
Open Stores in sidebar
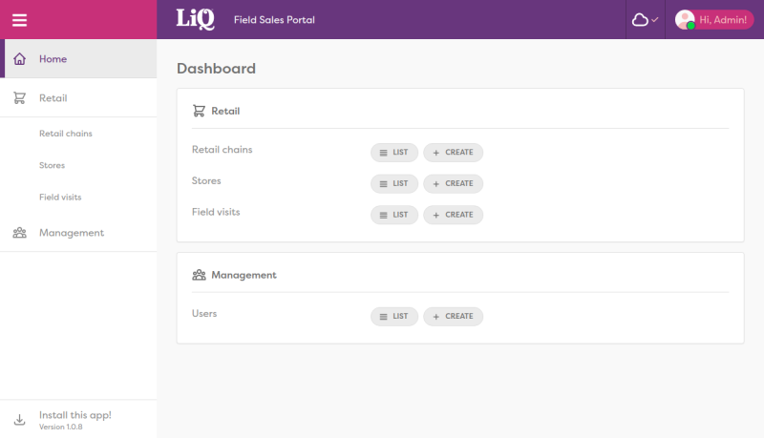click(x=52, y=165)
